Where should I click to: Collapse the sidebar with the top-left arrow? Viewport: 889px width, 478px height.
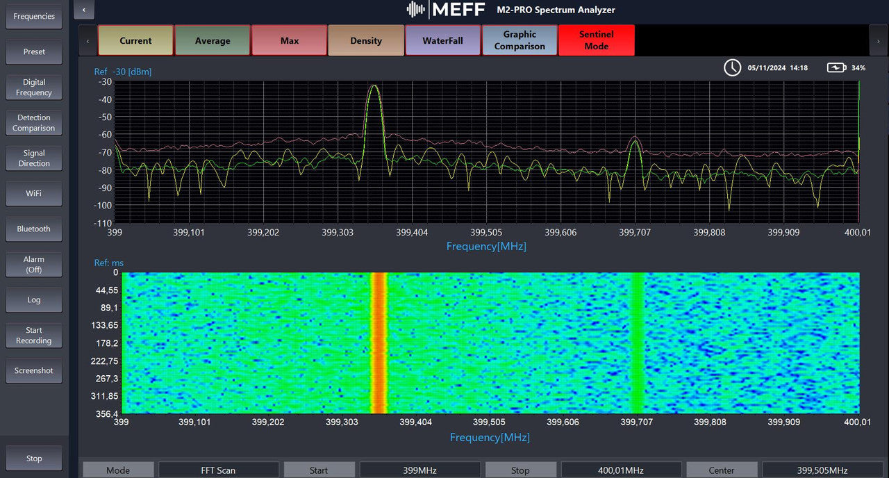click(84, 10)
